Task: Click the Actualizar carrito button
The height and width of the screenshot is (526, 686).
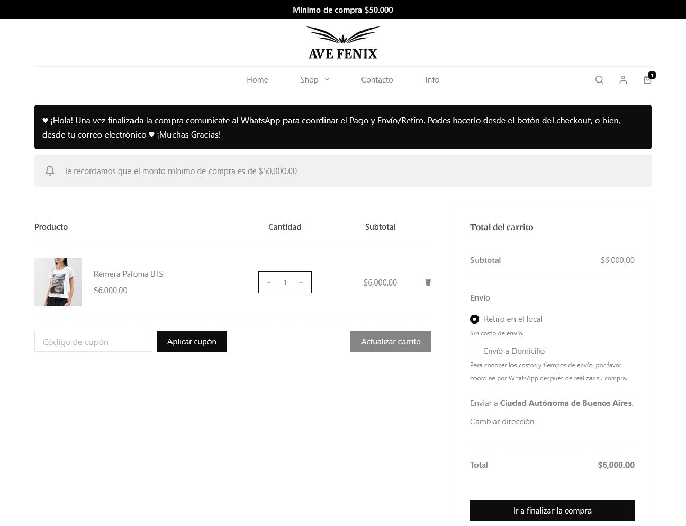Action: point(391,341)
